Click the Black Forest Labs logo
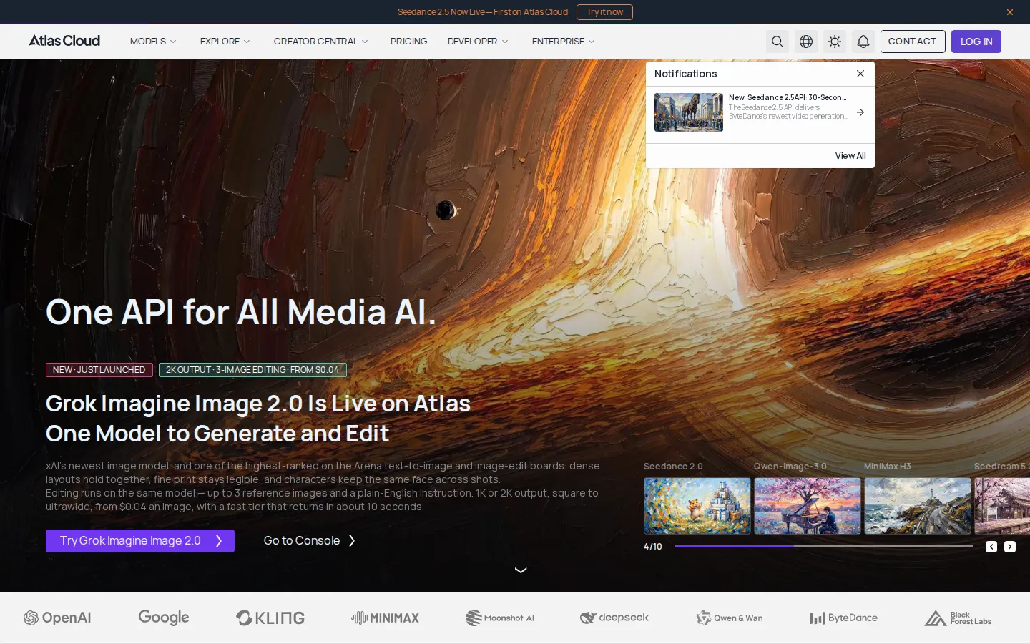The width and height of the screenshot is (1030, 644). tap(958, 618)
